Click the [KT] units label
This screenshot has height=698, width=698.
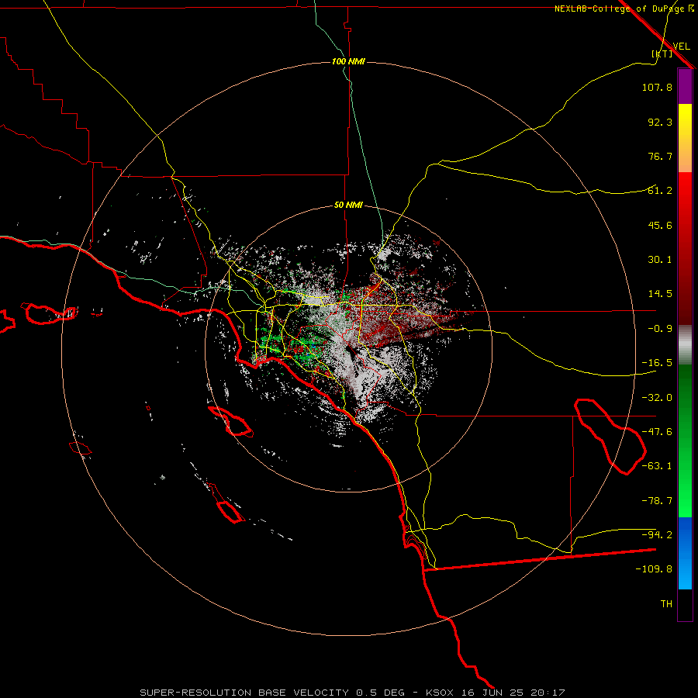(x=662, y=54)
